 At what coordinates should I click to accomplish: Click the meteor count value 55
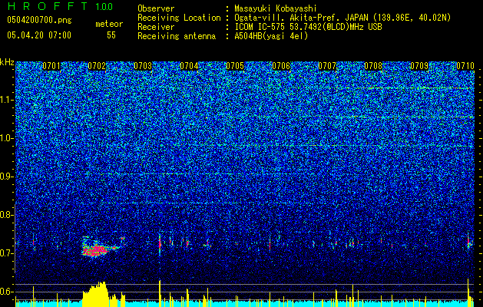point(111,35)
